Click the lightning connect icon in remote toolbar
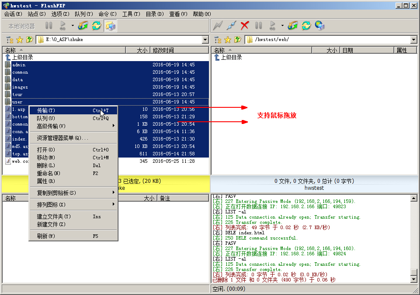Viewport: 420px width, 295px height. tap(218, 26)
